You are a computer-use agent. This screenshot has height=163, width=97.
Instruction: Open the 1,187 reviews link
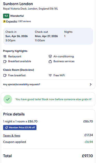(x=24, y=21)
